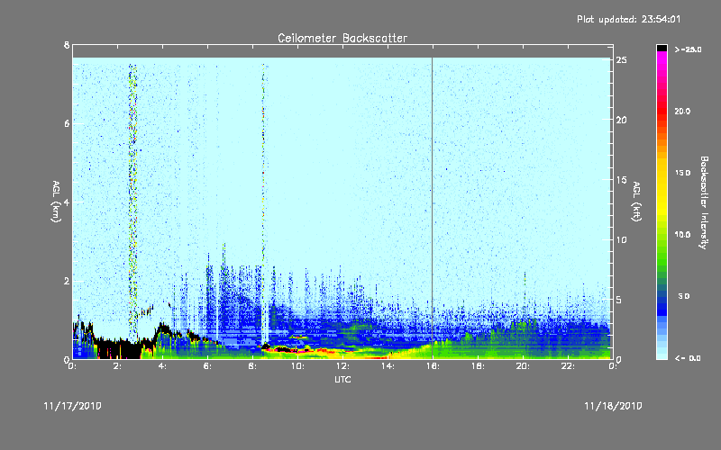Click the "AGL (km)" axis label
Viewport: 721px width, 450px height.
point(56,202)
